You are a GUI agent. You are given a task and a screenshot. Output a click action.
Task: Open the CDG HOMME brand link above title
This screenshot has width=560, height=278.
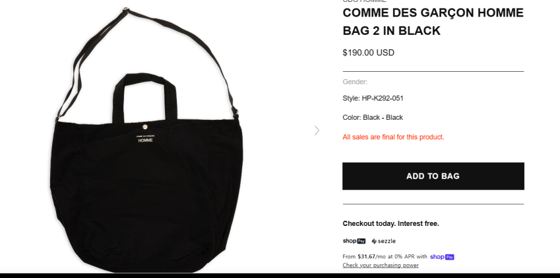364,1
